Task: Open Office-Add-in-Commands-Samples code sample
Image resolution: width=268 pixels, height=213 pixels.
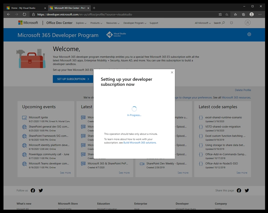Action: click(x=226, y=154)
